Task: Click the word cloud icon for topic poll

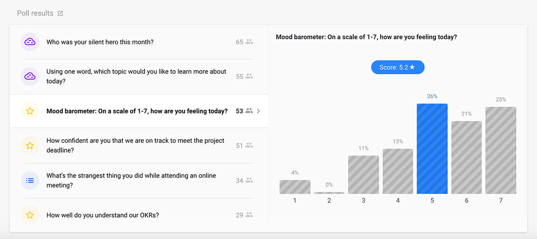Action: coord(30,76)
